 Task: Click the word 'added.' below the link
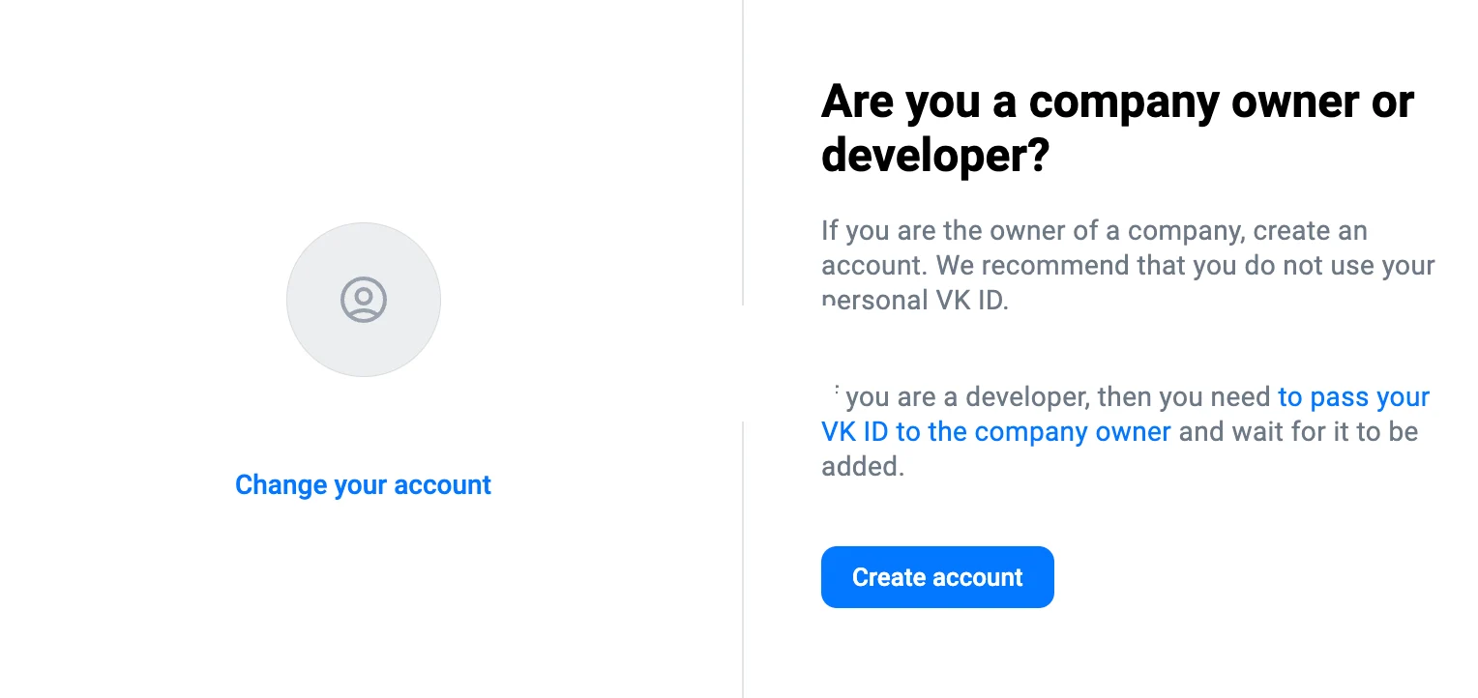863,466
